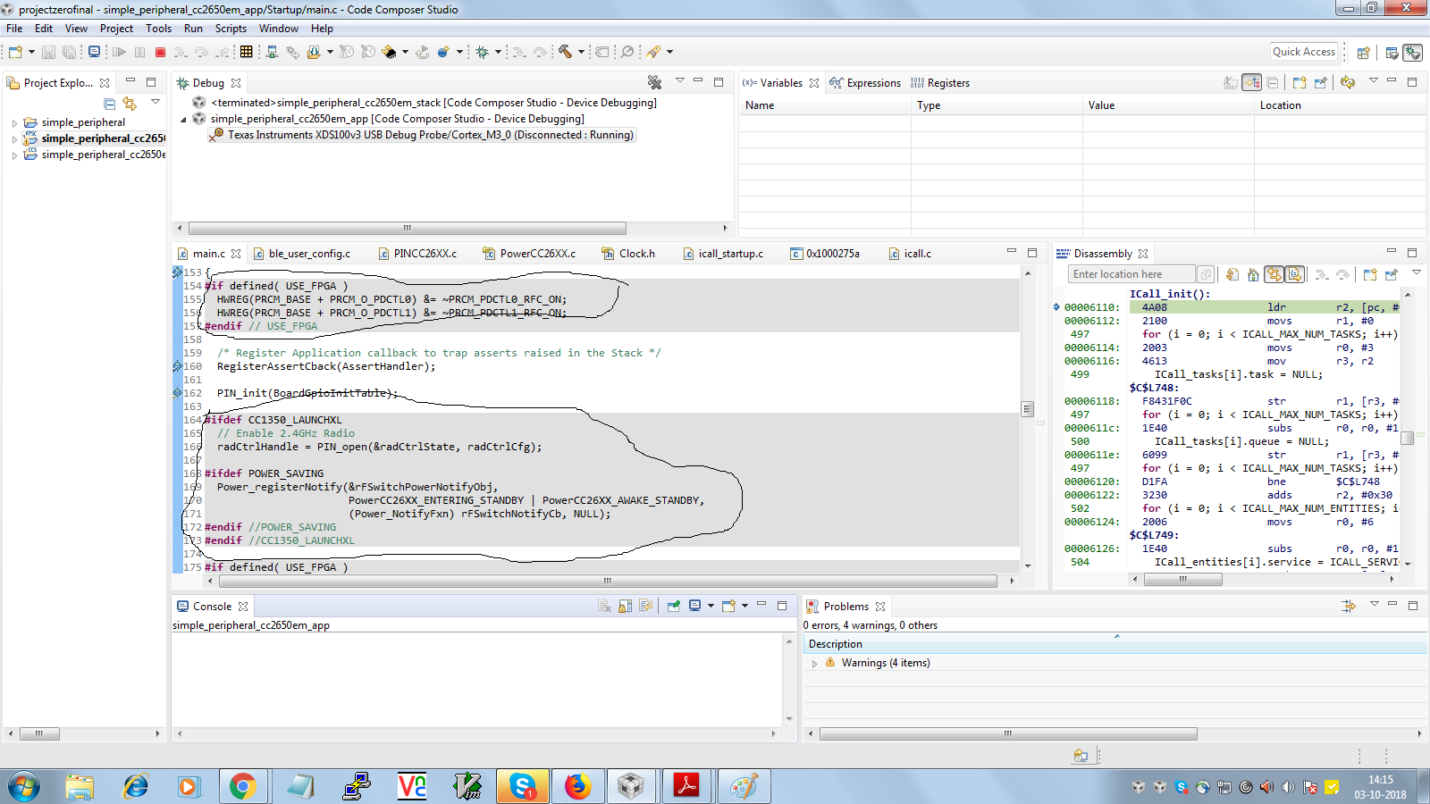1430x804 pixels.
Task: Click the Refresh view icon in Disassembly
Action: pos(1232,274)
